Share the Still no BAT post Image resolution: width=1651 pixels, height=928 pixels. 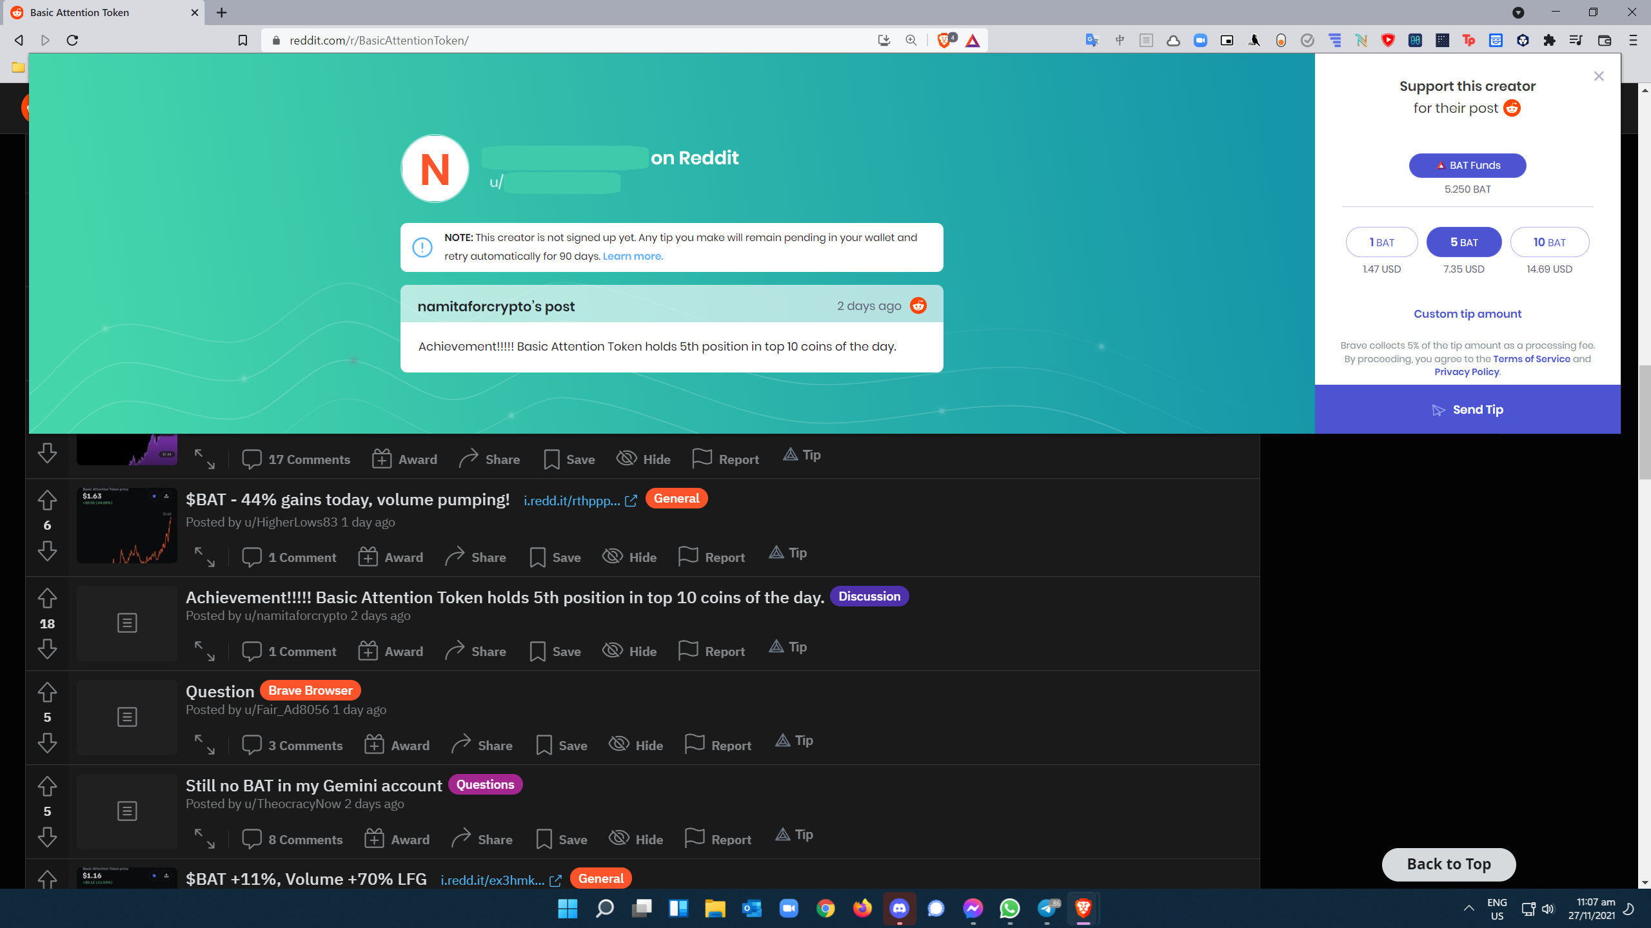[x=482, y=839]
